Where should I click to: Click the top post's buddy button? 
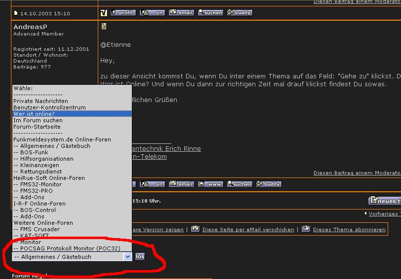coord(240,13)
